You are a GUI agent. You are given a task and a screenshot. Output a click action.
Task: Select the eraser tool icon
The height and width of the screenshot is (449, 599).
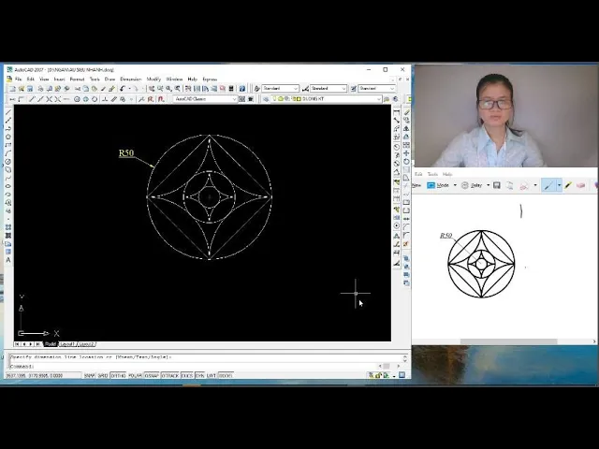click(581, 185)
